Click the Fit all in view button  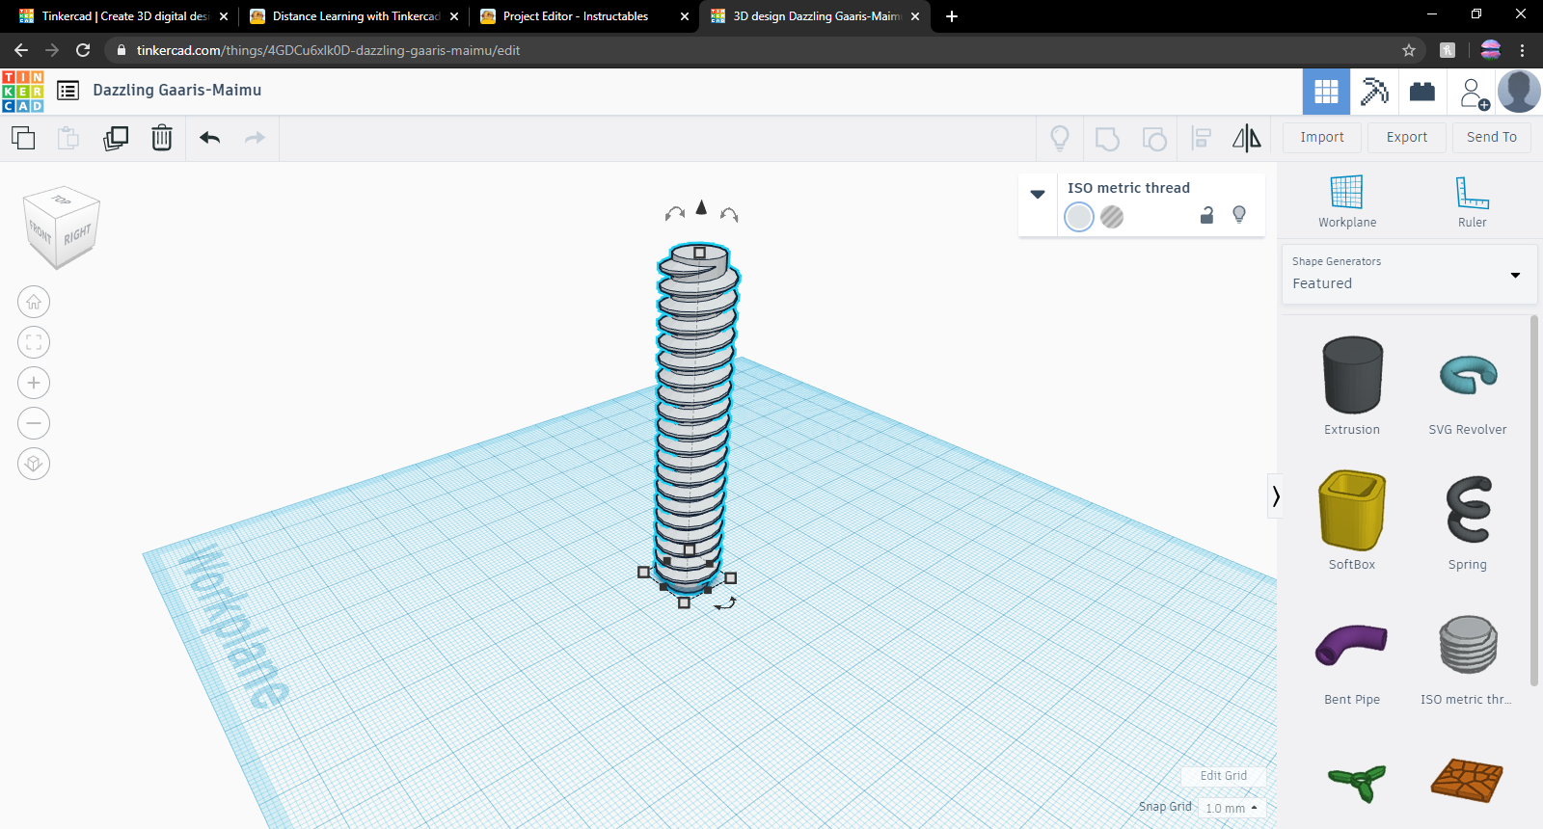(x=34, y=342)
